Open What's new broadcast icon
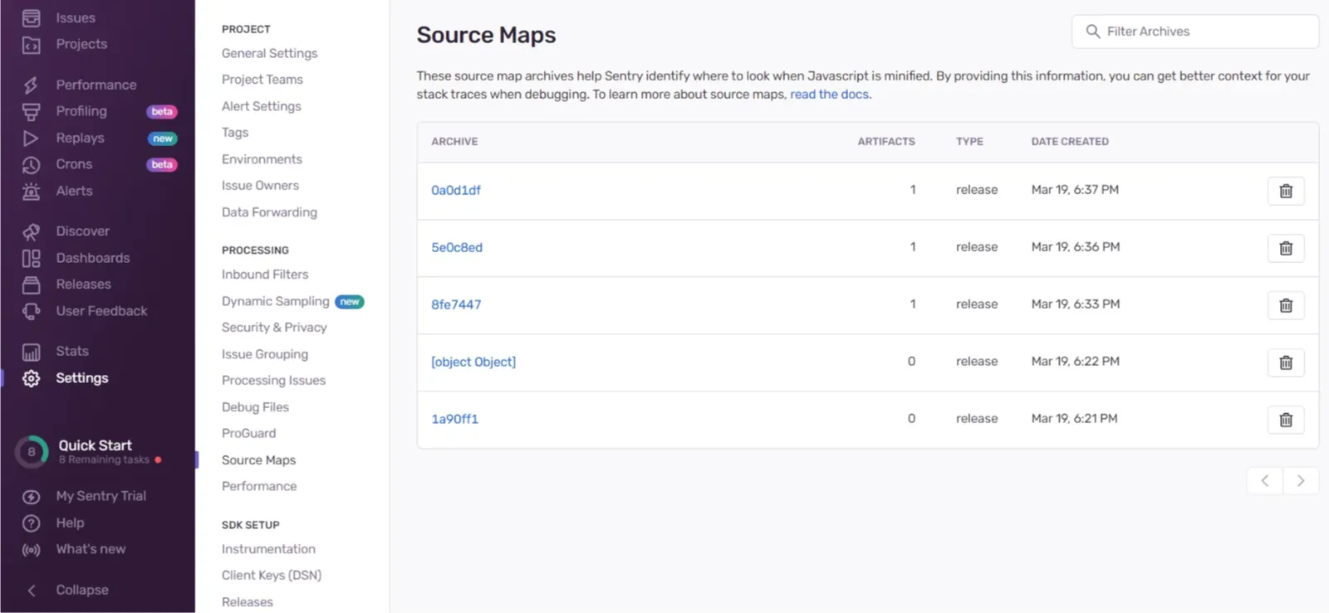Image resolution: width=1329 pixels, height=613 pixels. point(31,549)
